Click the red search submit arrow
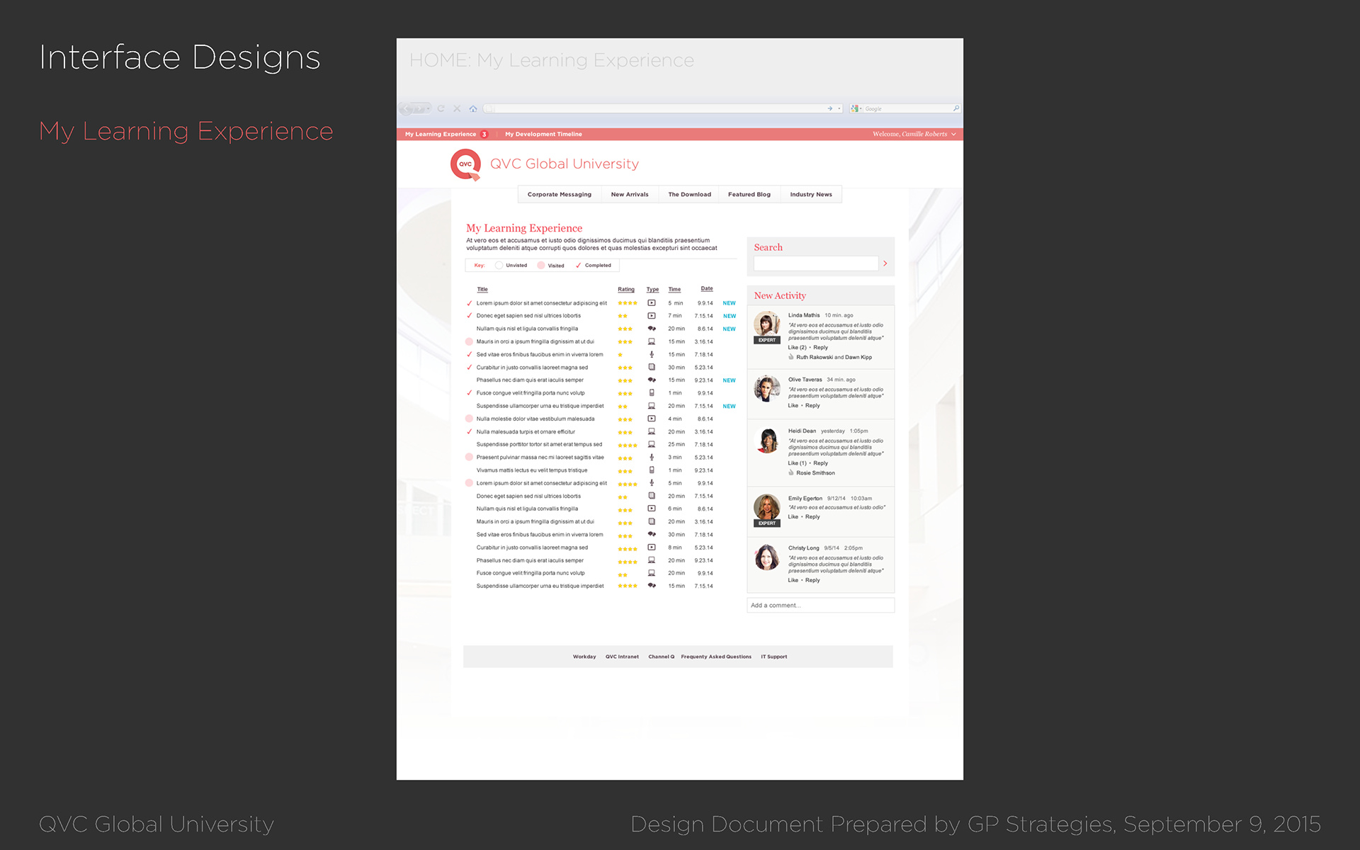The width and height of the screenshot is (1360, 850). (885, 263)
